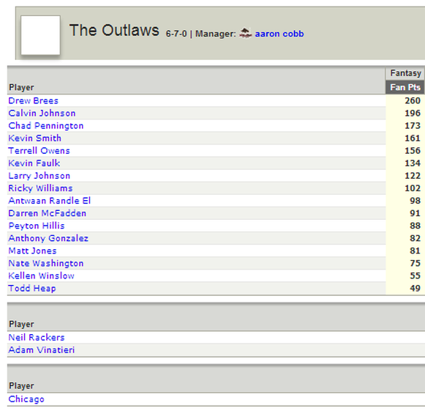
Task: Open Antwaan Randle El link
Action: [x=49, y=201]
